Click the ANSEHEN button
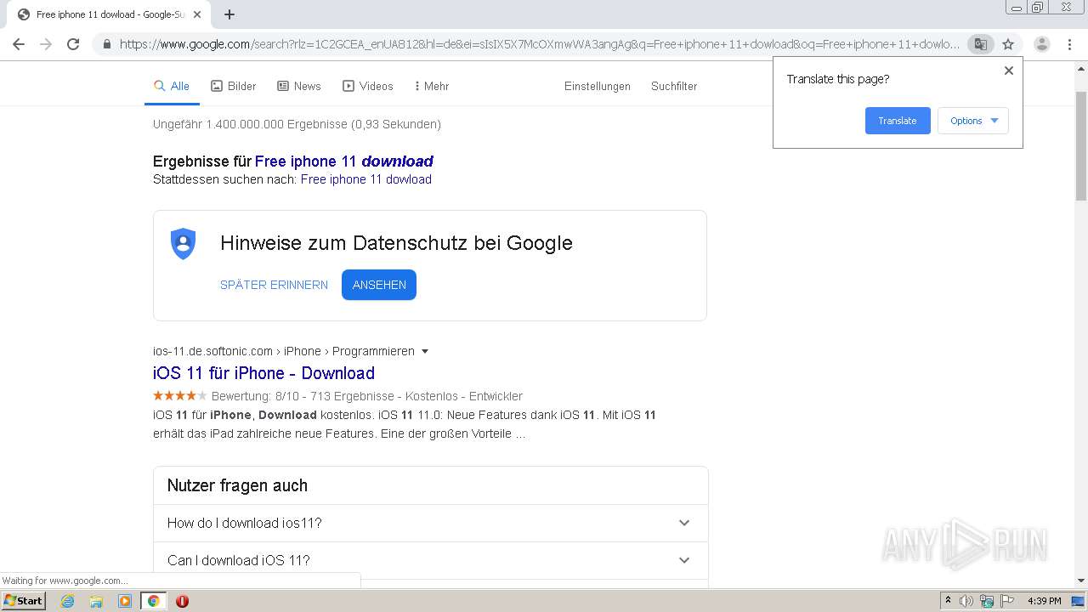The width and height of the screenshot is (1088, 612). 379,285
